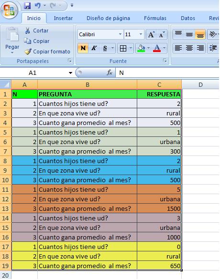The height and width of the screenshot is (280, 220).
Task: Open the Fuente dialog launcher
Action: (165, 61)
